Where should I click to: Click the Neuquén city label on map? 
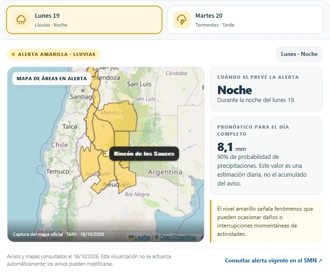117,185
